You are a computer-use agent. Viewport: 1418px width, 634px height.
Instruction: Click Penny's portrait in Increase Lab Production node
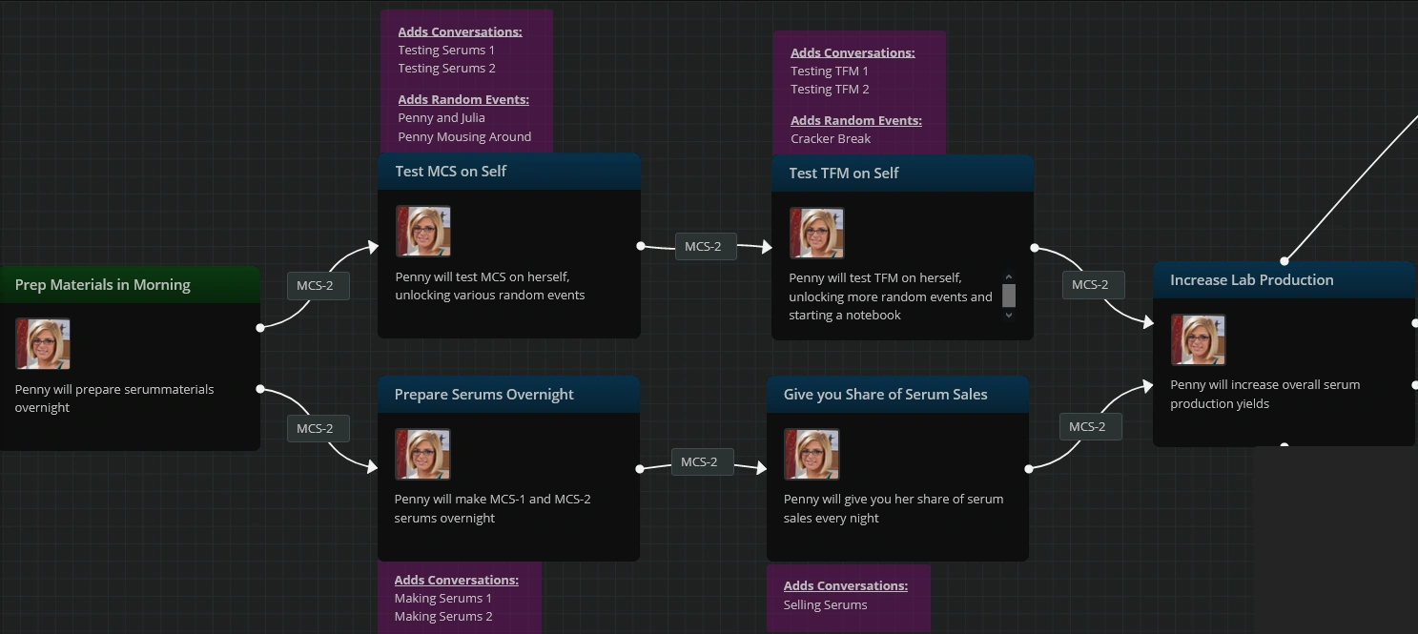(x=1198, y=340)
